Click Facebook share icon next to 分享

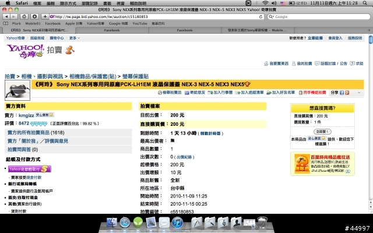pos(342,93)
